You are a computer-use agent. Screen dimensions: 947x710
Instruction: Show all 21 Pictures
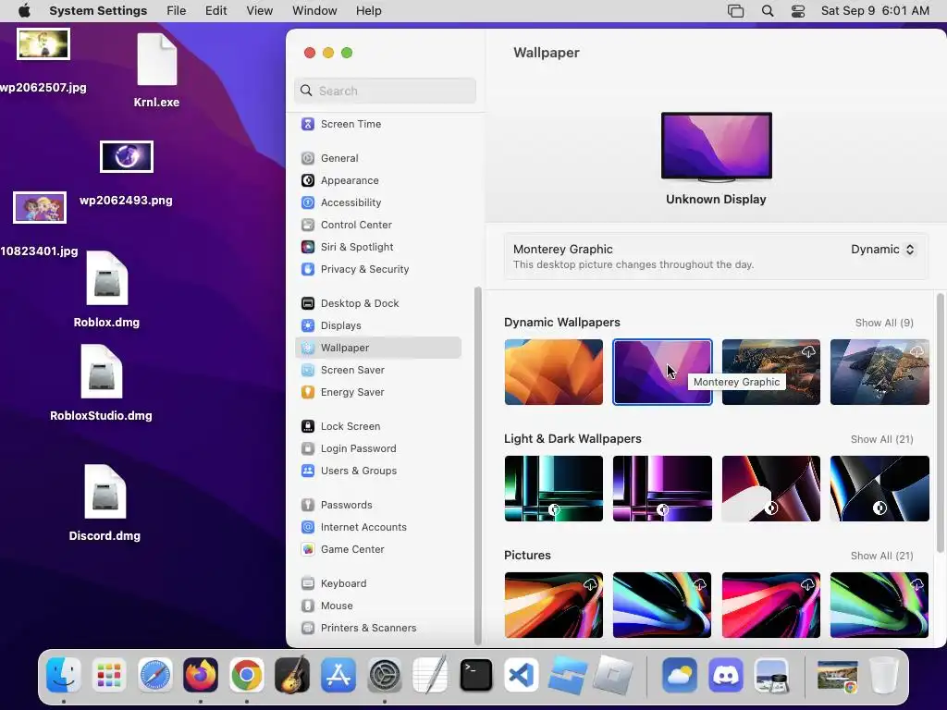[881, 556]
